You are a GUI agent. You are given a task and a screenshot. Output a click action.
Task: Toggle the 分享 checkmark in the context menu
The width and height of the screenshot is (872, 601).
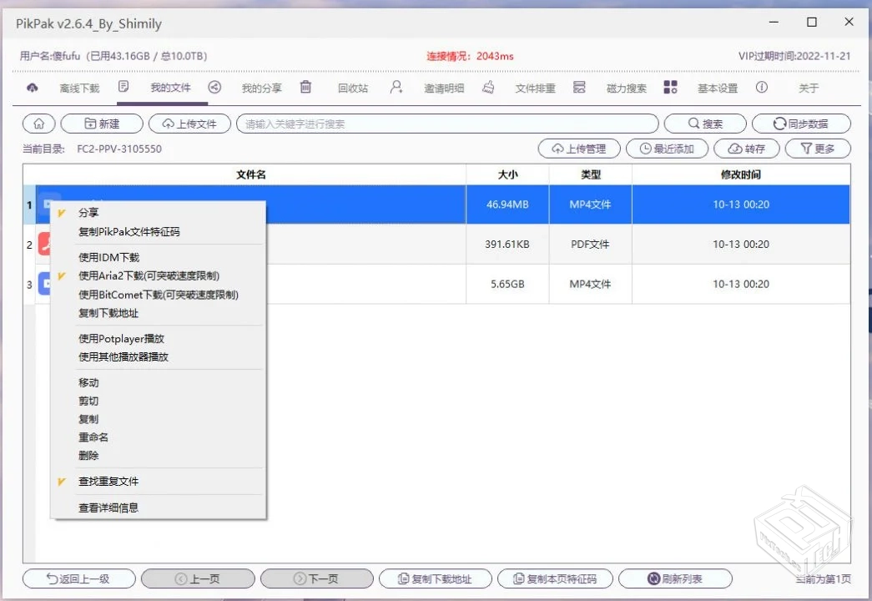coord(88,212)
